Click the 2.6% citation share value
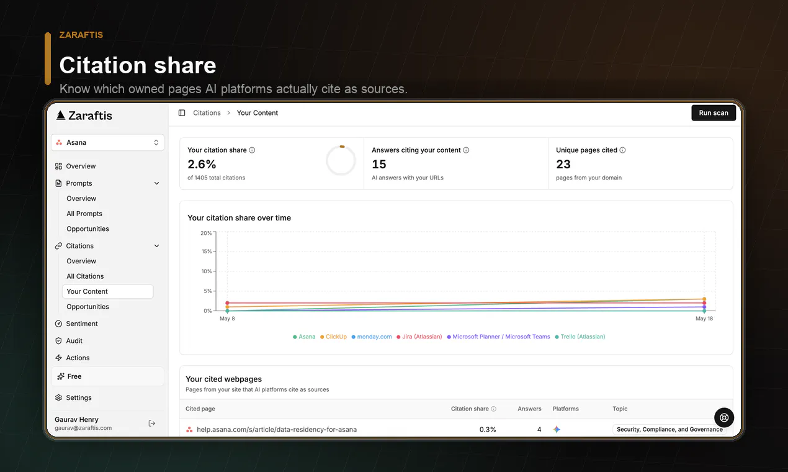This screenshot has height=472, width=788. (202, 165)
